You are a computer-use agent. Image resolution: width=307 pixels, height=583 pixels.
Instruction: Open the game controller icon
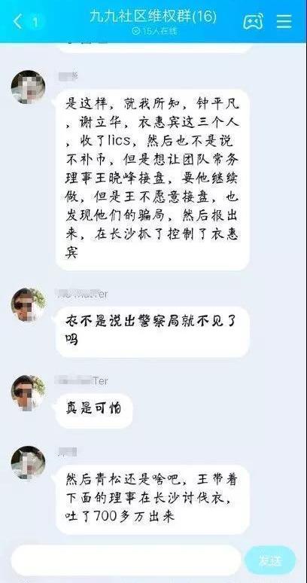point(253,21)
